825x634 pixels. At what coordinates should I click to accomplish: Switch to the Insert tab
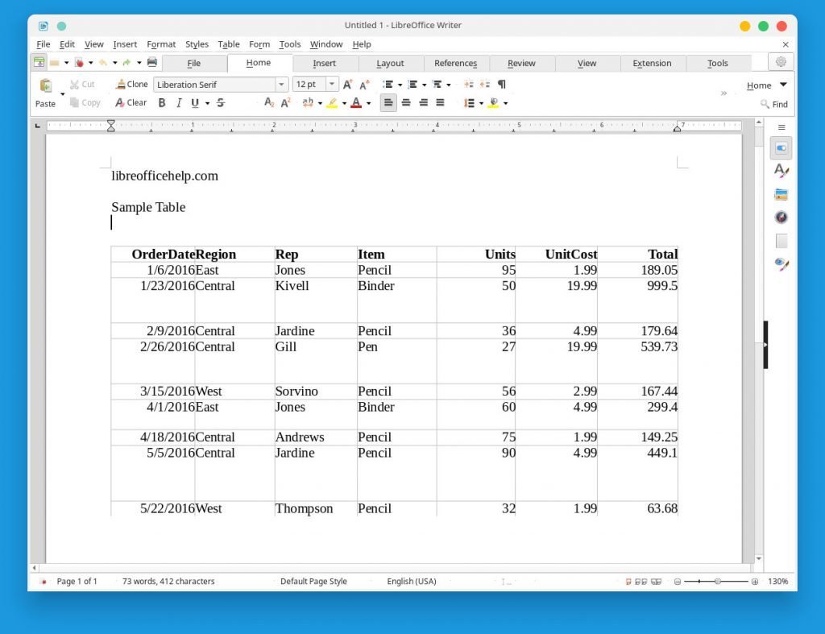click(x=324, y=63)
